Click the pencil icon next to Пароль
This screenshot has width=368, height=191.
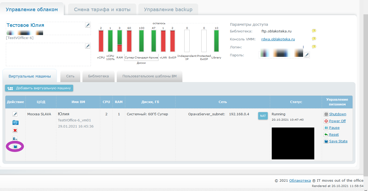[307, 55]
